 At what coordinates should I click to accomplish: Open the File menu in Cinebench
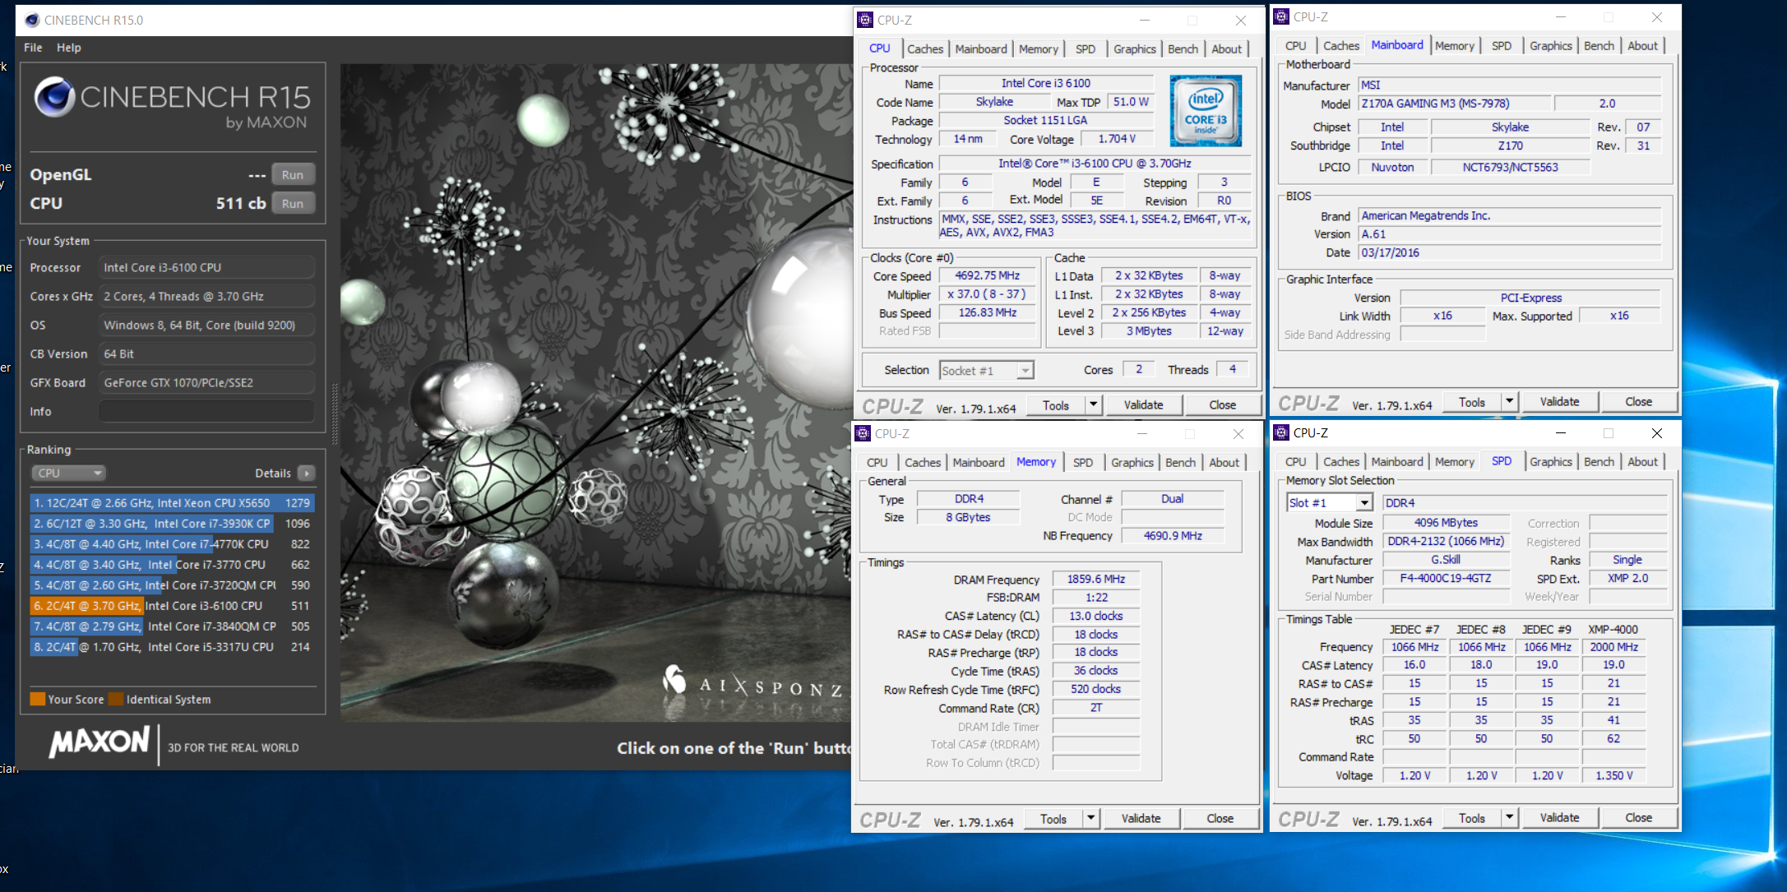pos(33,48)
